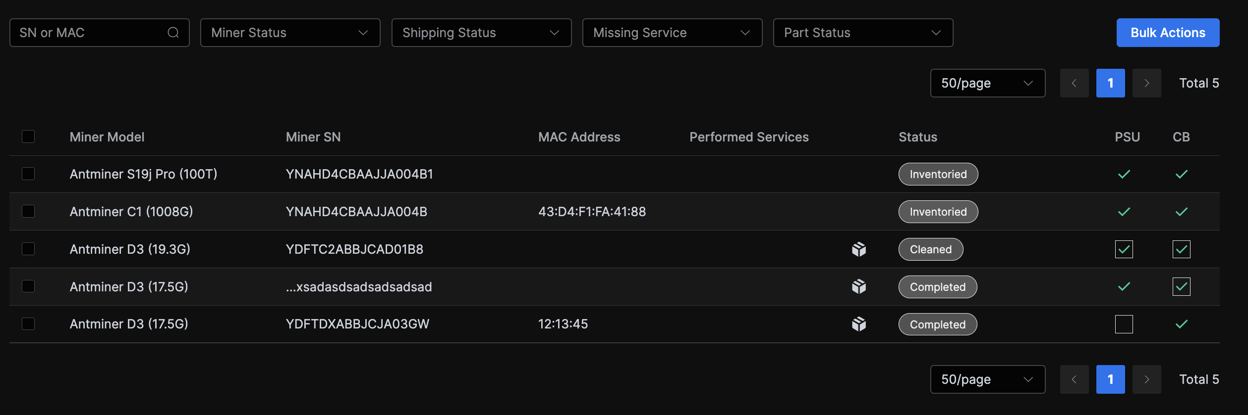Click the Inventoried status badge for Antminer C1
The height and width of the screenshot is (415, 1248).
pos(938,212)
